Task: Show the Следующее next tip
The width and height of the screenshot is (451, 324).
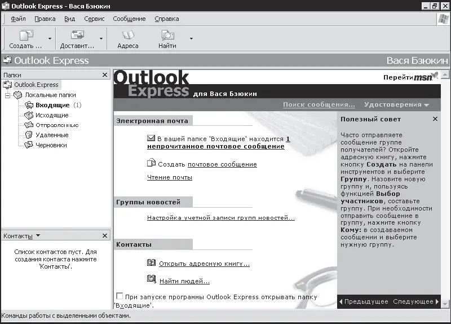Action: tap(416, 301)
